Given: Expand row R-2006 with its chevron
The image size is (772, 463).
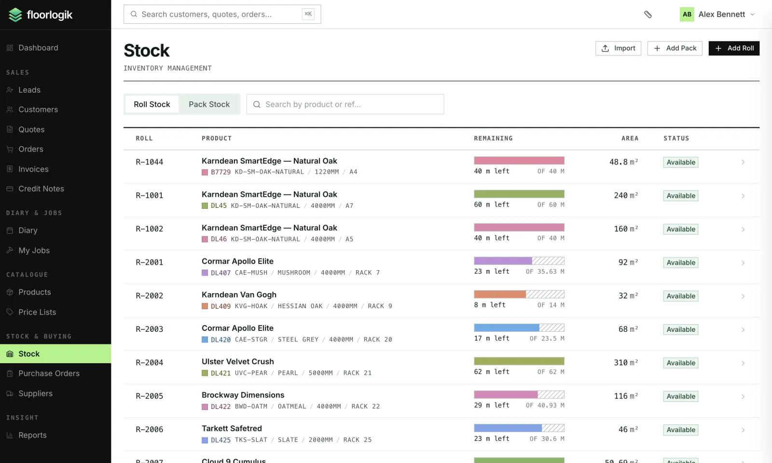Looking at the screenshot, I should [x=743, y=430].
